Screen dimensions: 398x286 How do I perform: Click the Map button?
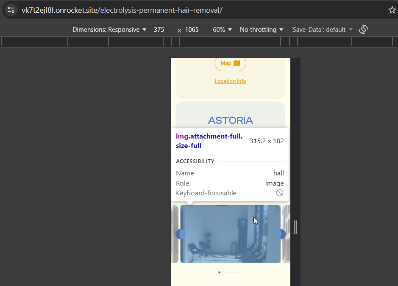[x=230, y=64]
